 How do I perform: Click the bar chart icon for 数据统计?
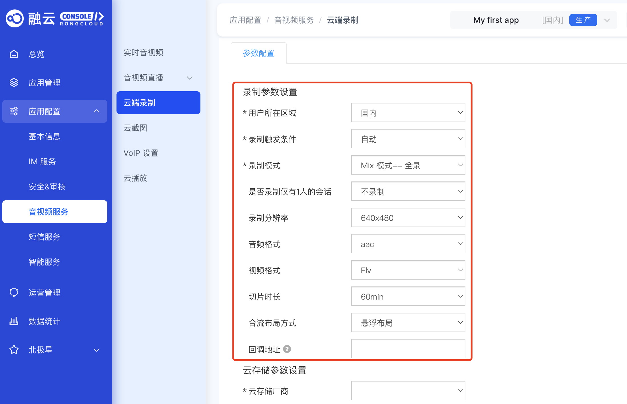pos(14,321)
